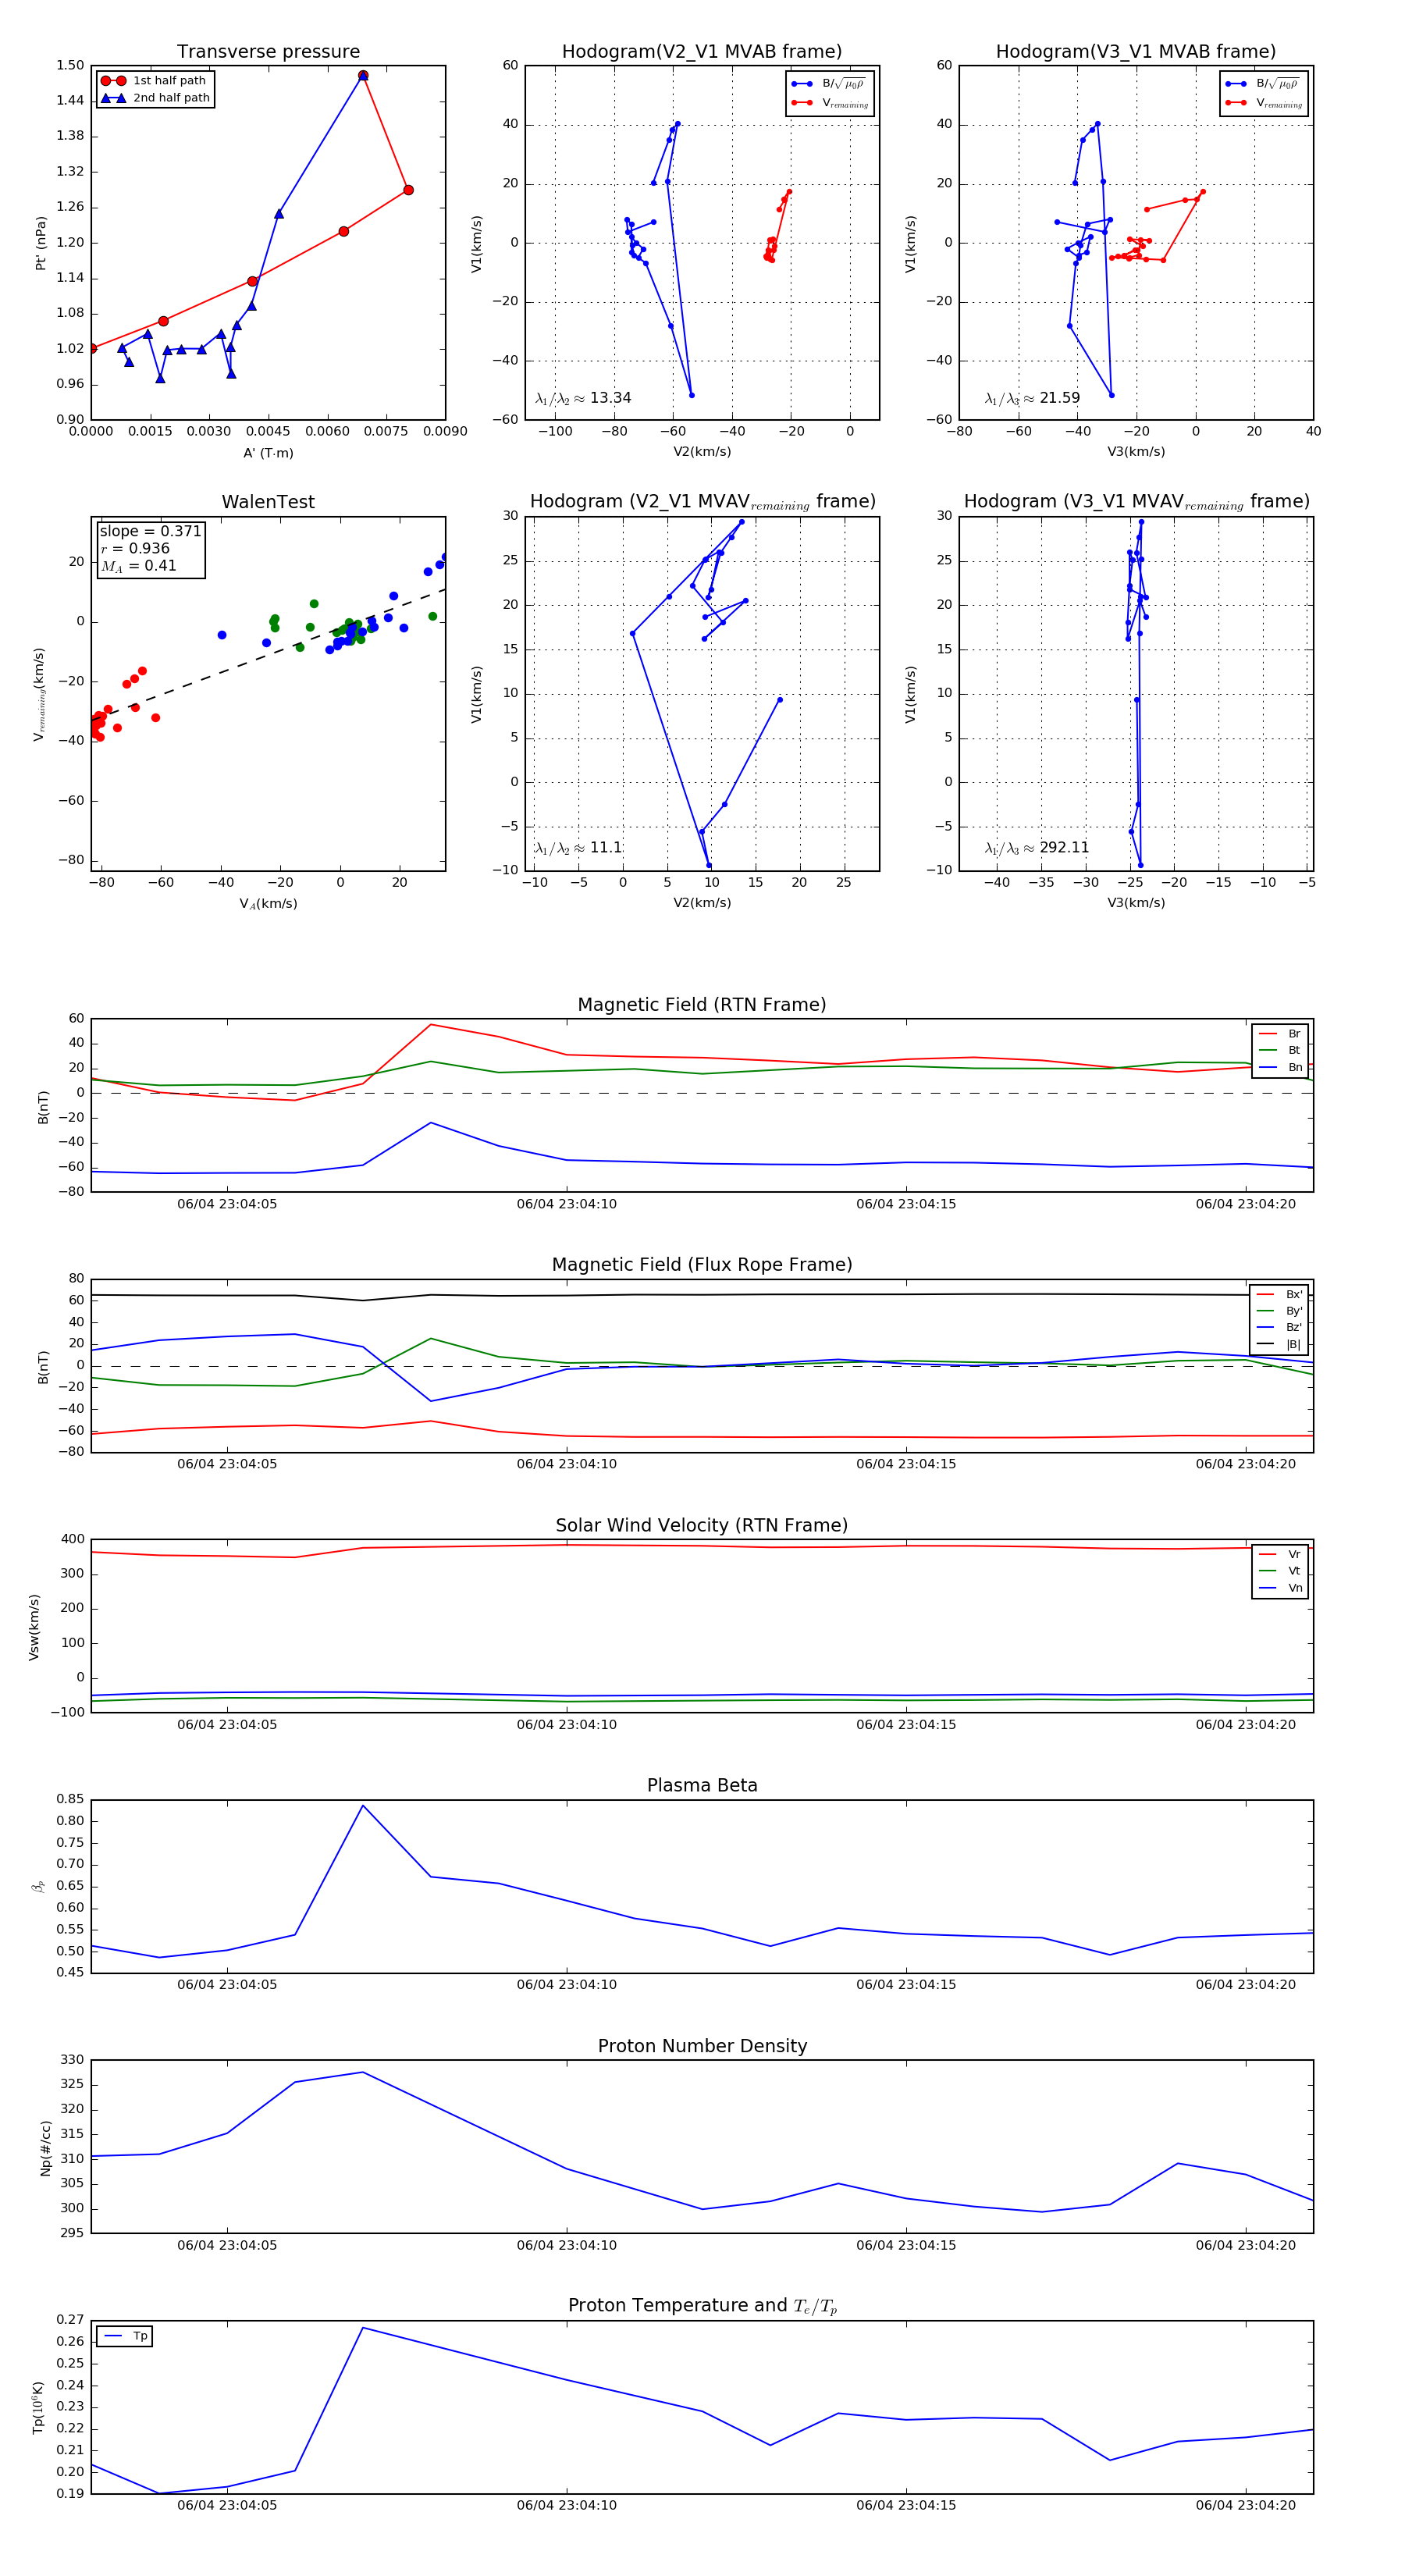Click '1st half path' legend entry
Screen dimensions: 1405x2576
point(154,81)
